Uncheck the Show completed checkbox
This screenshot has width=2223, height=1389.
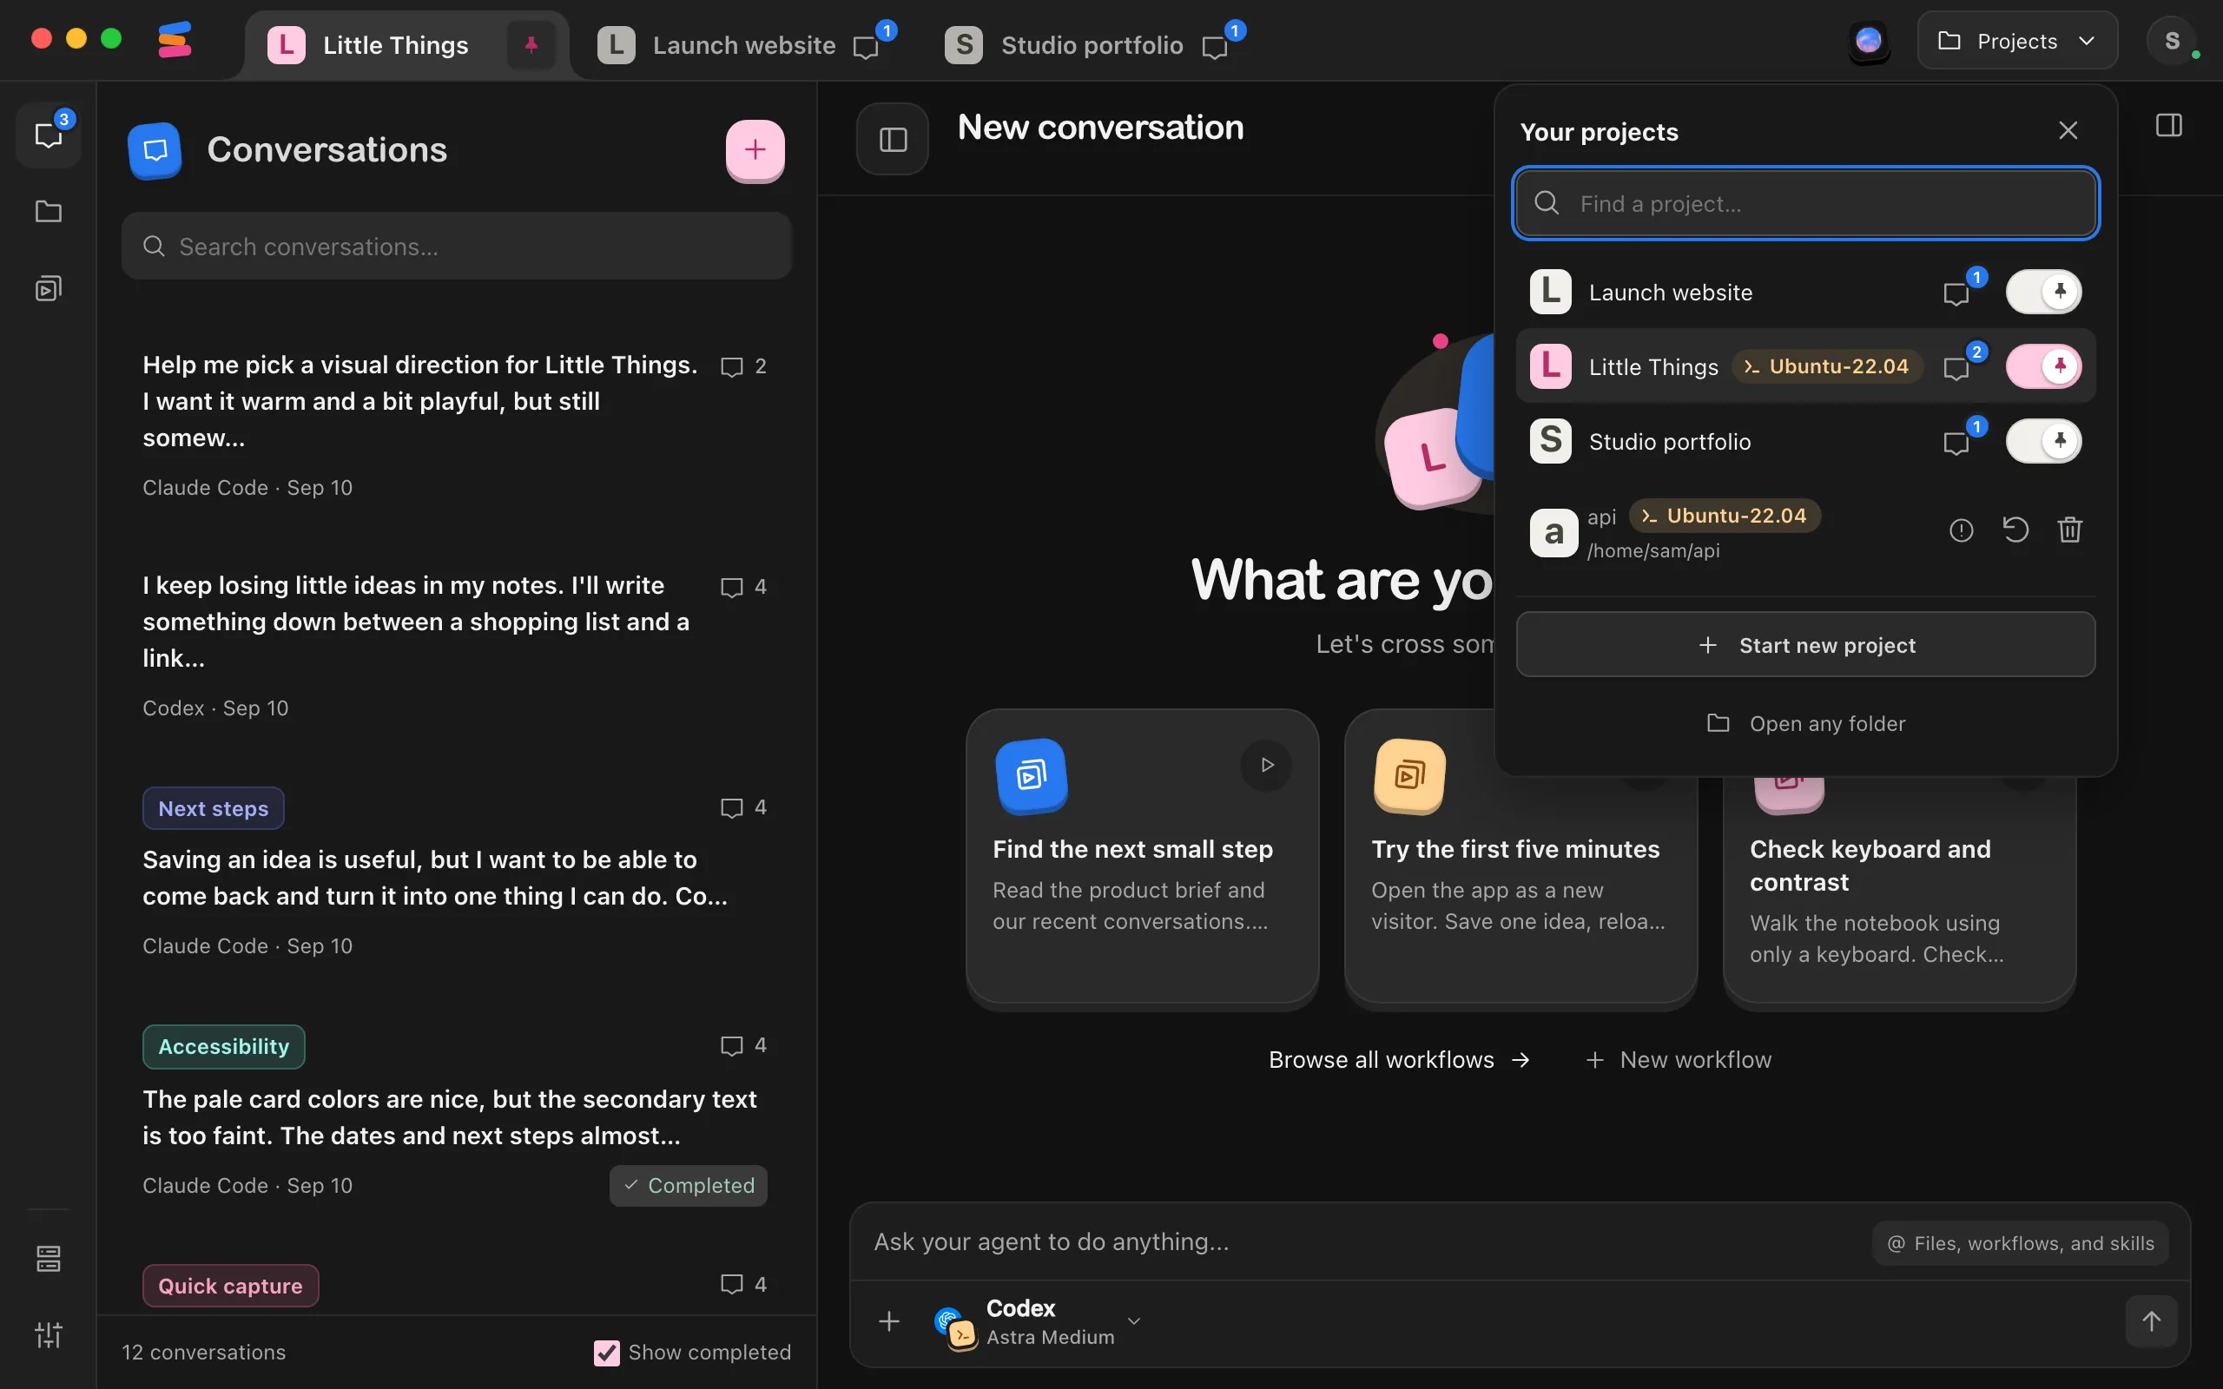[606, 1353]
